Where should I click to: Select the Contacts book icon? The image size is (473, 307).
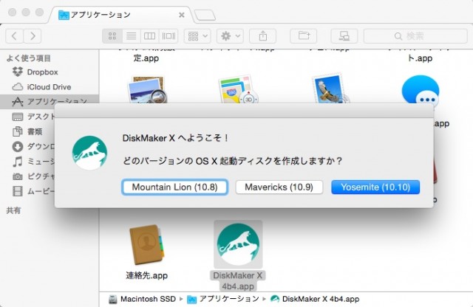[146, 244]
